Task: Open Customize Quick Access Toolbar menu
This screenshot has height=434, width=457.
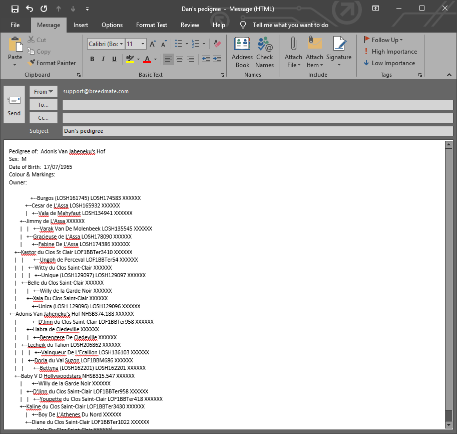Action: click(87, 9)
